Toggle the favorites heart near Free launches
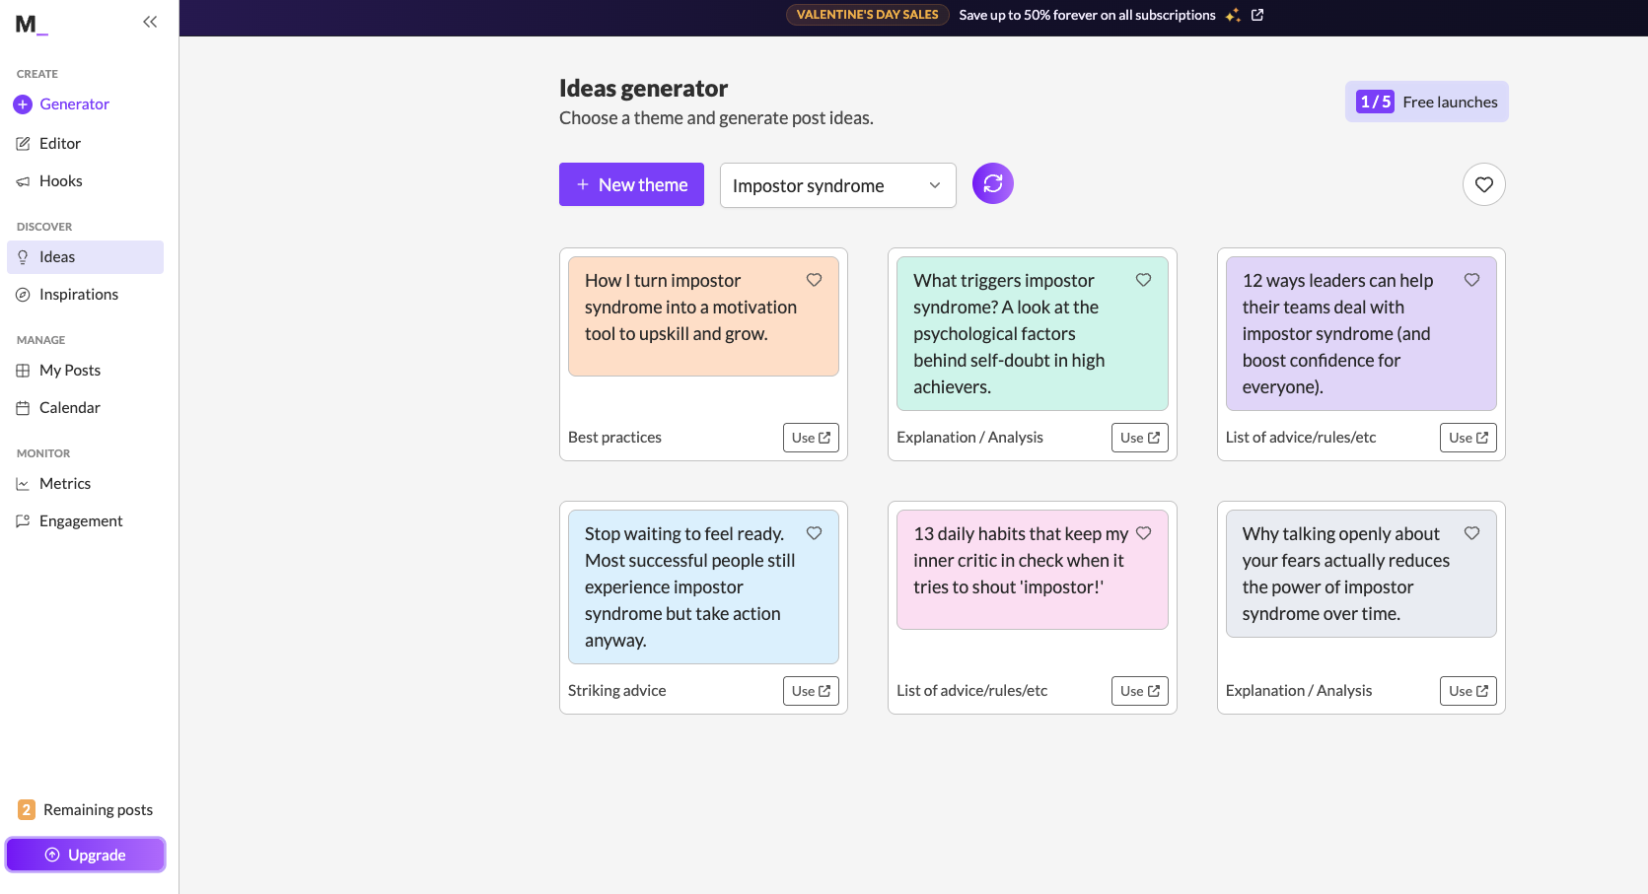1648x894 pixels. 1483,184
